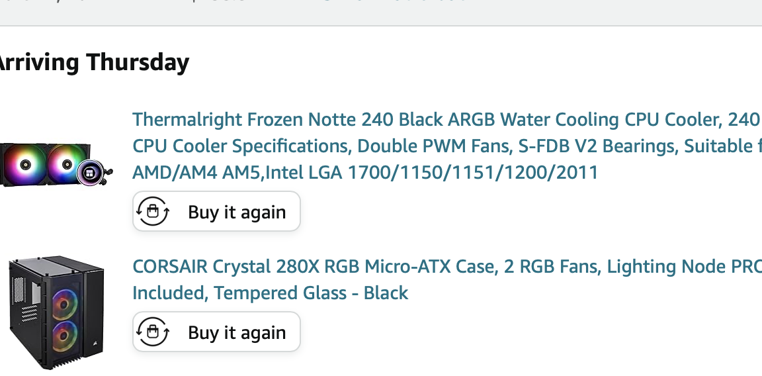Click lower RGB fan in CORSAIR case image
The height and width of the screenshot is (376, 762).
pos(65,336)
